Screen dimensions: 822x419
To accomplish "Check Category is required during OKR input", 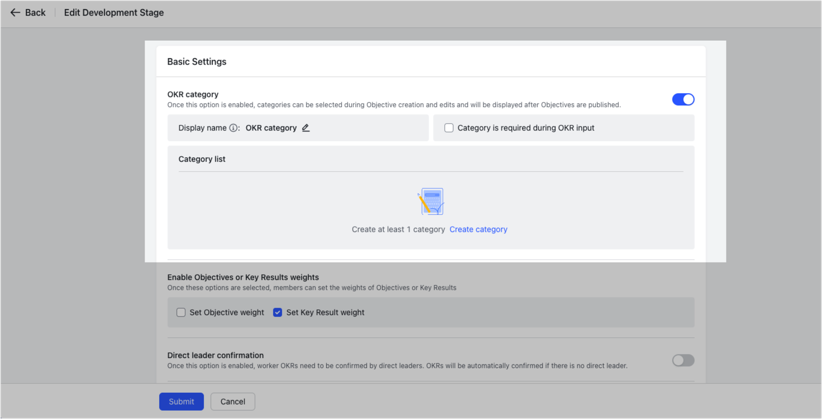I will pos(449,127).
